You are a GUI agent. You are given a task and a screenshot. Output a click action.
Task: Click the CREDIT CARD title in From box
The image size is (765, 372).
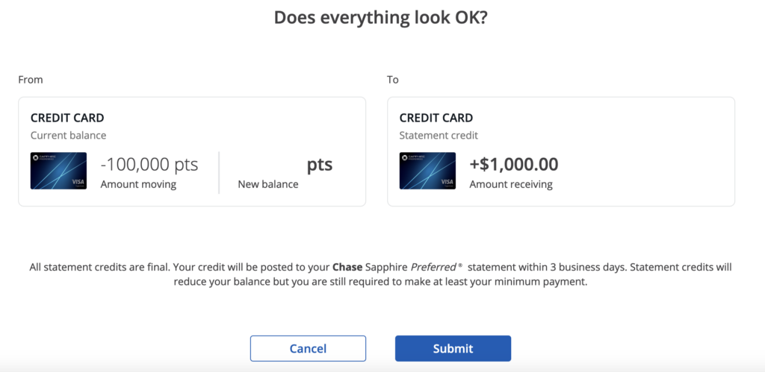(67, 118)
